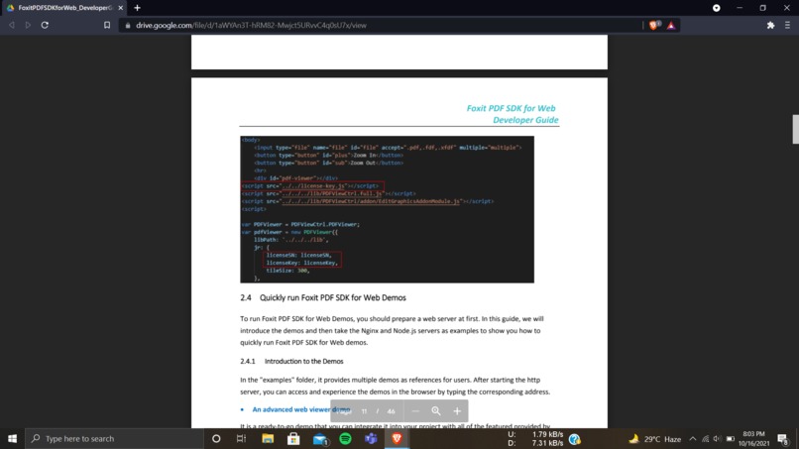Click the network speed monitor display
799x449 pixels.
click(x=535, y=439)
